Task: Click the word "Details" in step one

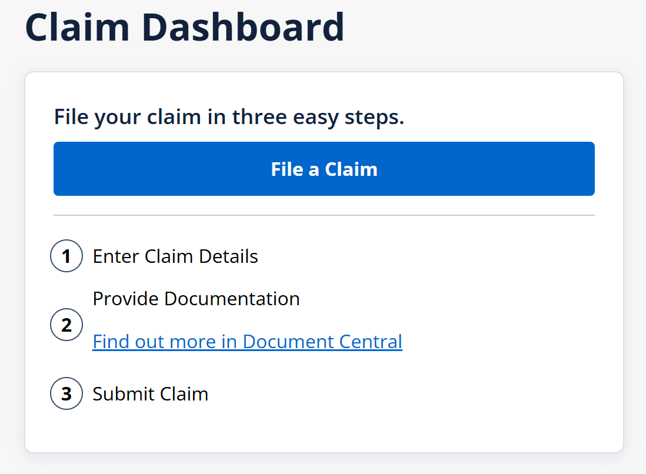Action: [228, 256]
